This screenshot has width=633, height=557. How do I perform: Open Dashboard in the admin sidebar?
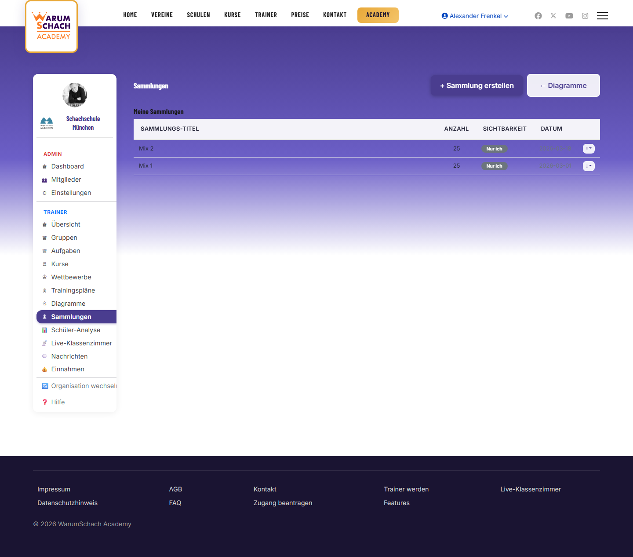point(67,166)
